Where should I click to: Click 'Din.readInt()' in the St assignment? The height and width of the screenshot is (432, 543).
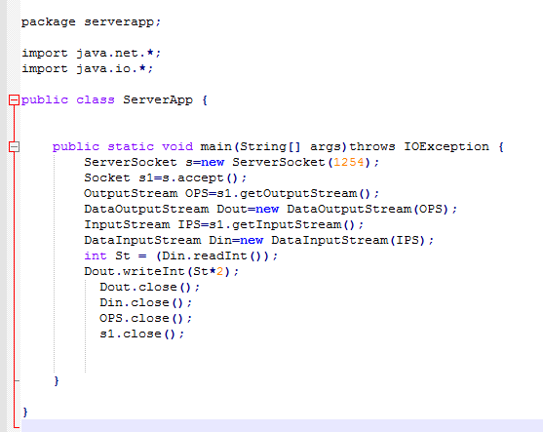[x=212, y=255]
